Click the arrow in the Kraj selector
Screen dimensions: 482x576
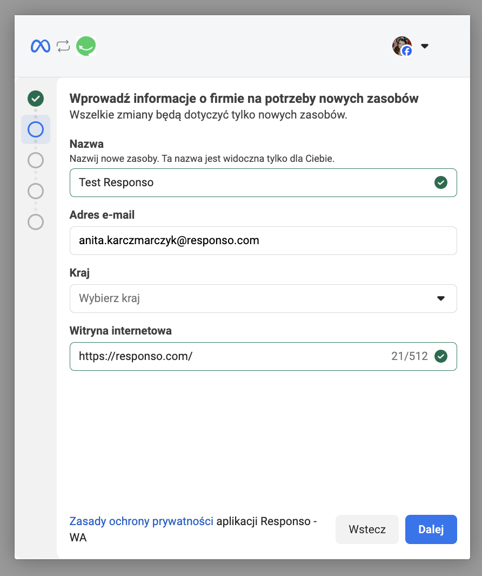point(441,298)
